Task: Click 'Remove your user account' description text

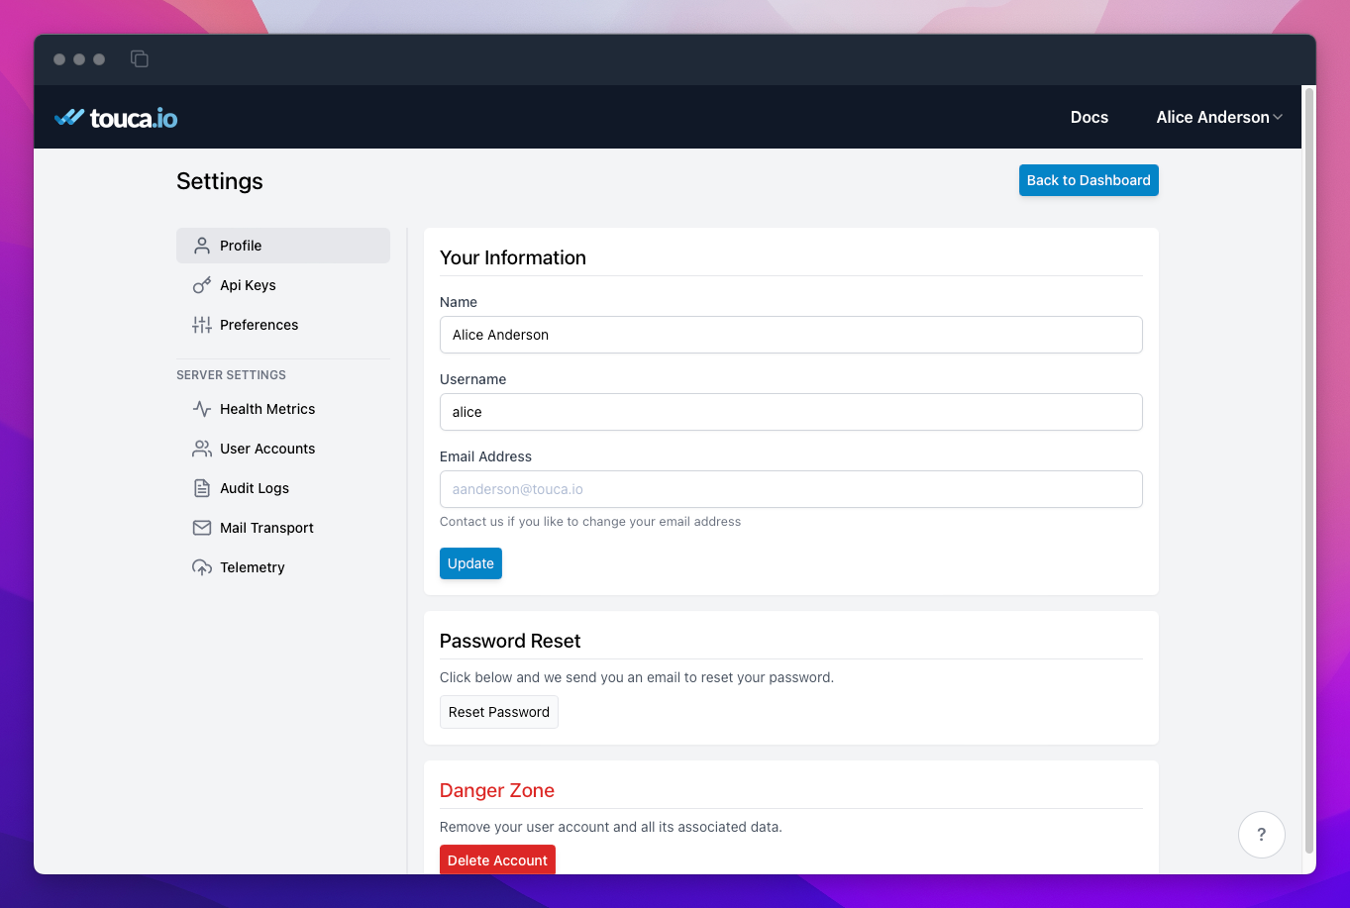Action: (x=611, y=827)
